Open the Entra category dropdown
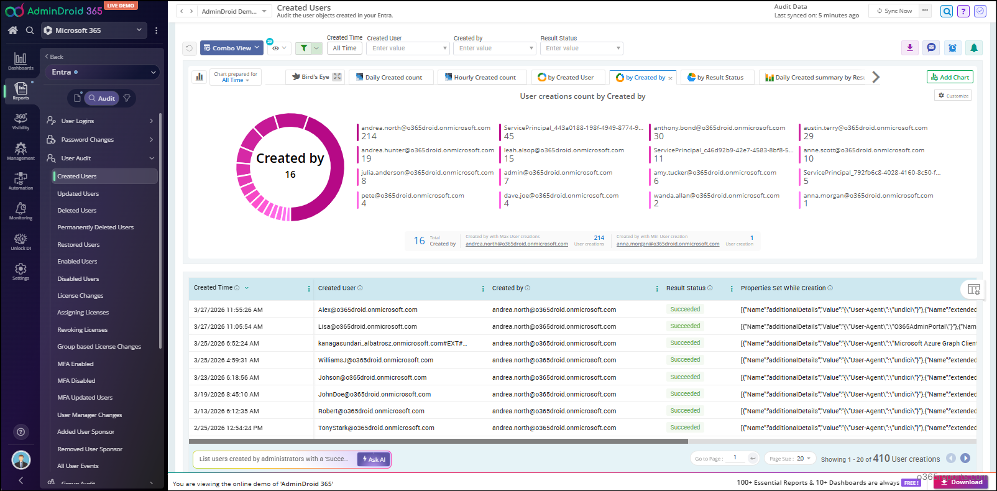This screenshot has height=491, width=997. (x=103, y=72)
